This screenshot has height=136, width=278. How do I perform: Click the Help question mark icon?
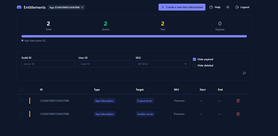[211, 7]
